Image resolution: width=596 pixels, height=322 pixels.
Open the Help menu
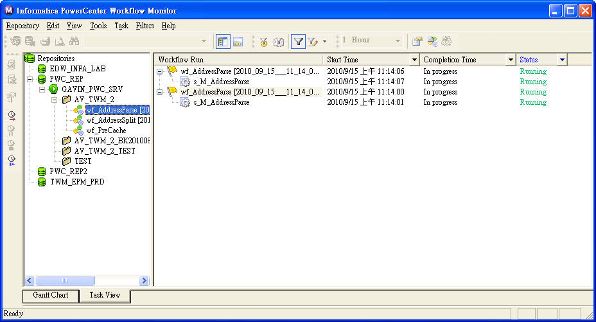coord(168,26)
